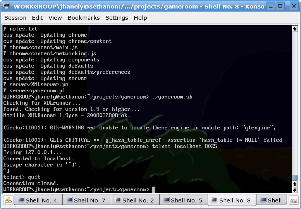Open the Settings menu
Screen dimensions: 301x209
coord(117,18)
